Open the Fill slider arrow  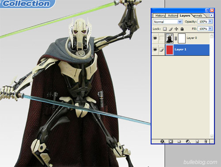coord(210,29)
